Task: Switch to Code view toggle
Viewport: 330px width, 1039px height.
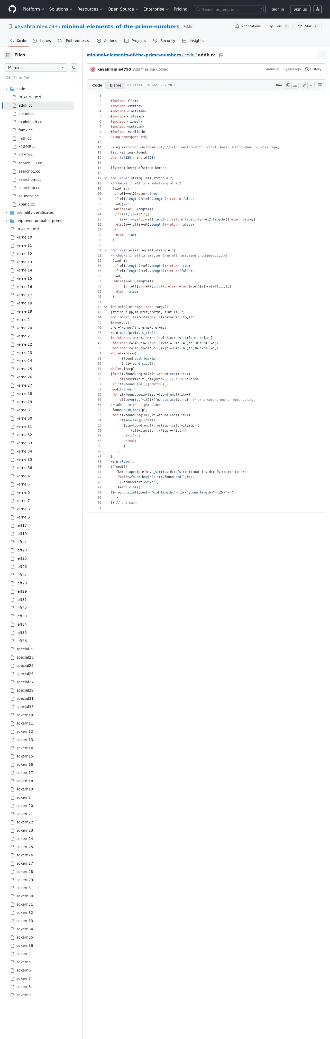Action: 97,85
